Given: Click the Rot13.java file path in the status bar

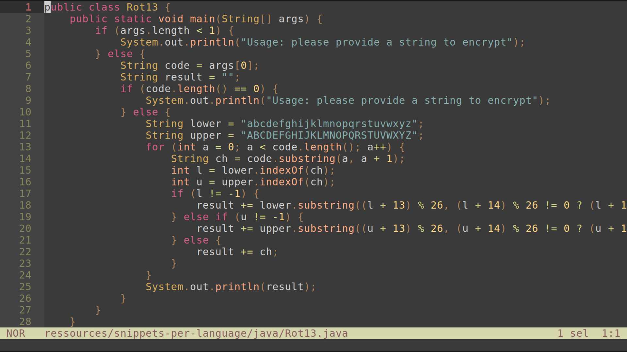Looking at the screenshot, I should pyautogui.click(x=196, y=333).
